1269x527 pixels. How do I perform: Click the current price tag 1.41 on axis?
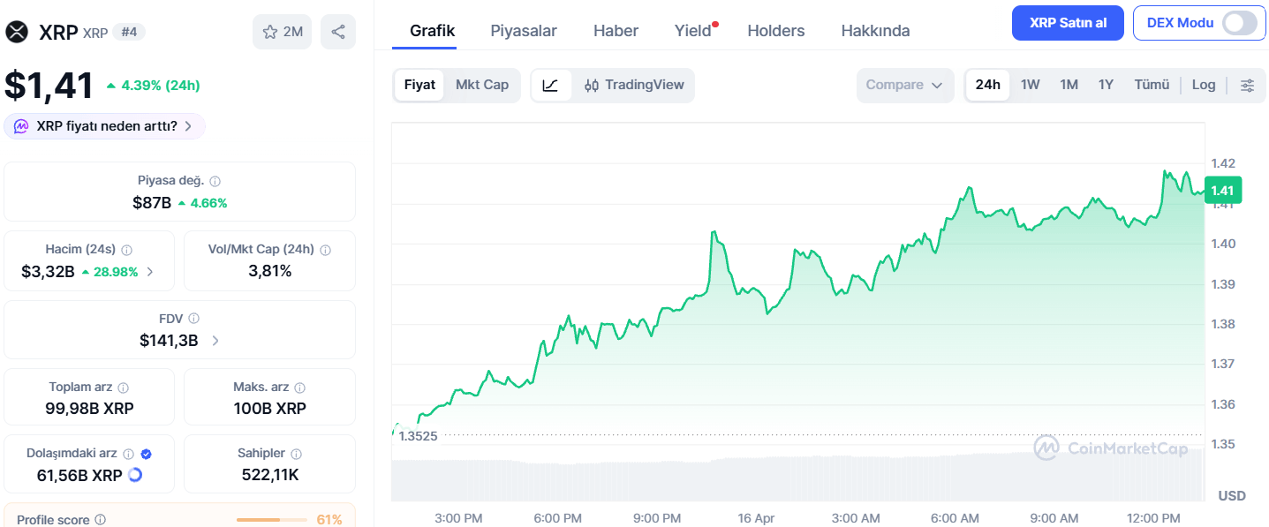coord(1223,191)
